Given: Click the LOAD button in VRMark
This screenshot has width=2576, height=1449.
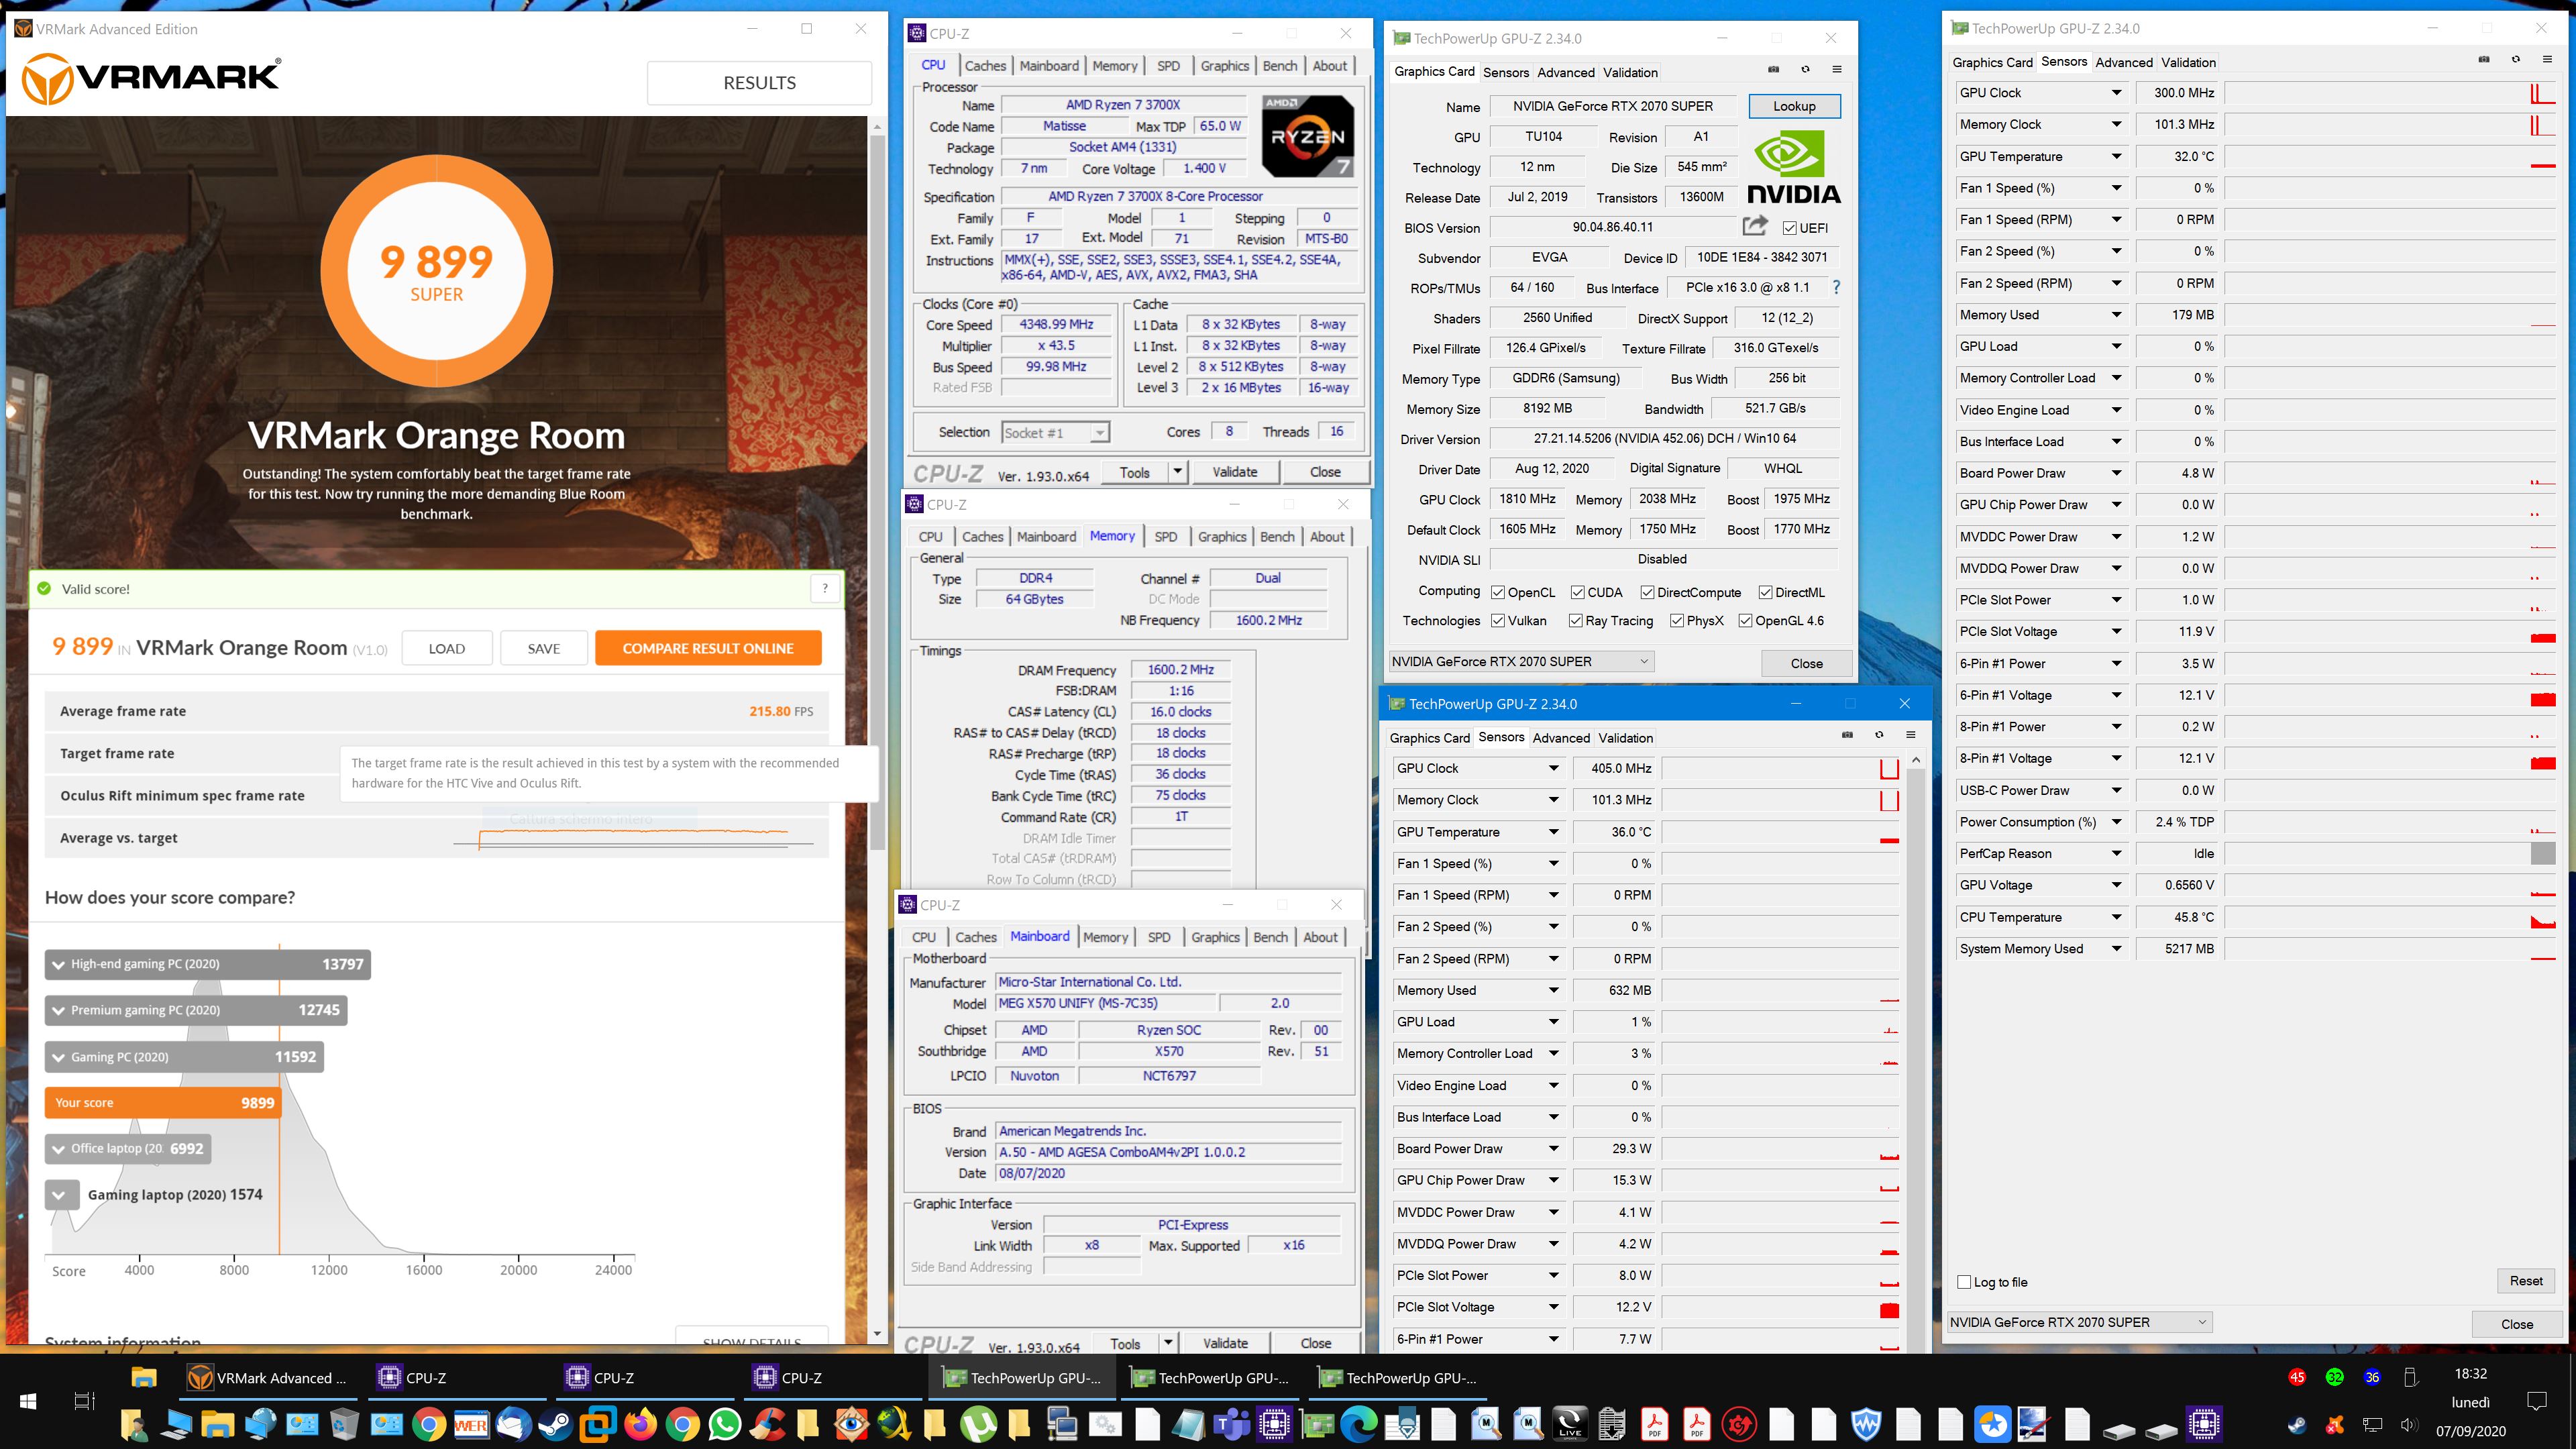Looking at the screenshot, I should click(x=447, y=648).
